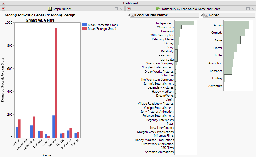
Task: Maximize the Profitability panel
Action: pos(248,9)
